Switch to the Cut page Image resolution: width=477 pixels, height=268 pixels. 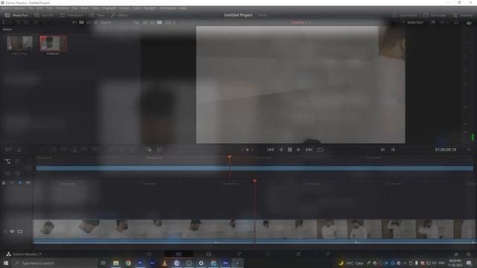179,254
